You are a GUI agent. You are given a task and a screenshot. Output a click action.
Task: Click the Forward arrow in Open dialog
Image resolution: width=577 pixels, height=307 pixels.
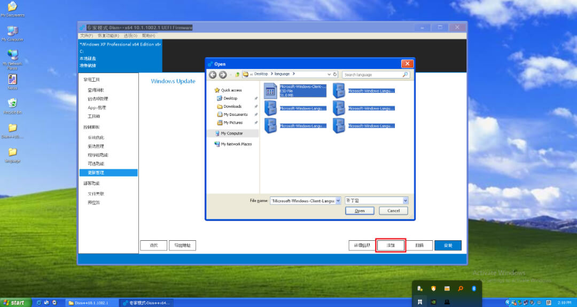point(223,75)
